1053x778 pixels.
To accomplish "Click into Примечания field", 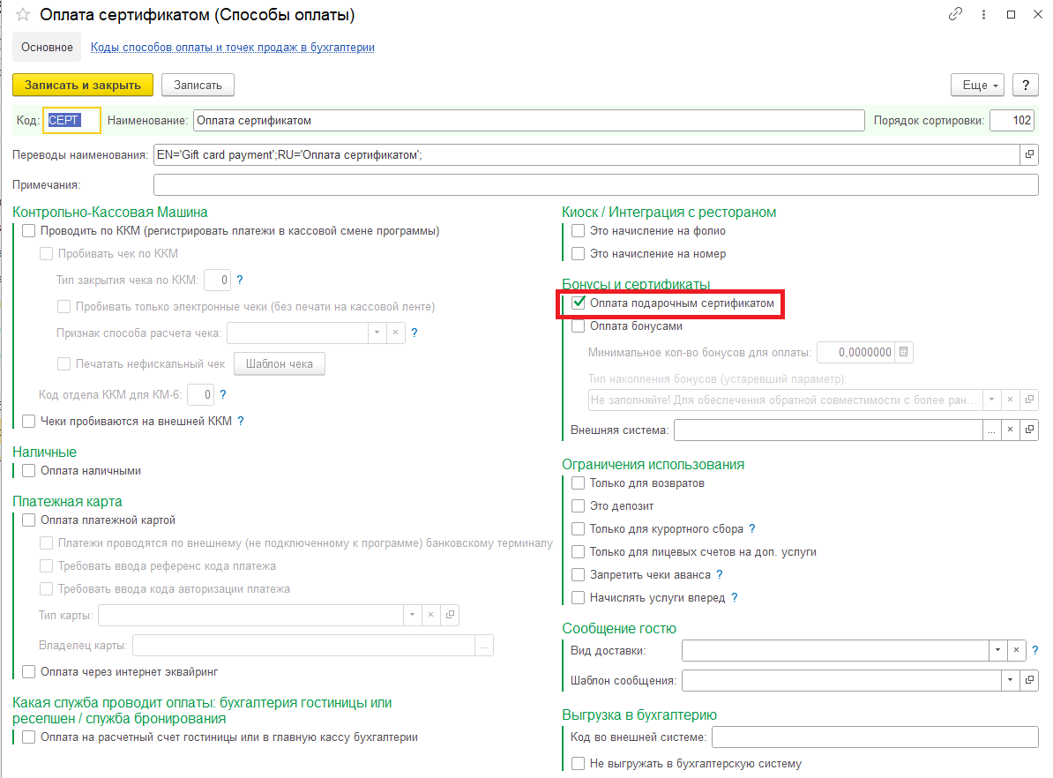I will click(595, 184).
